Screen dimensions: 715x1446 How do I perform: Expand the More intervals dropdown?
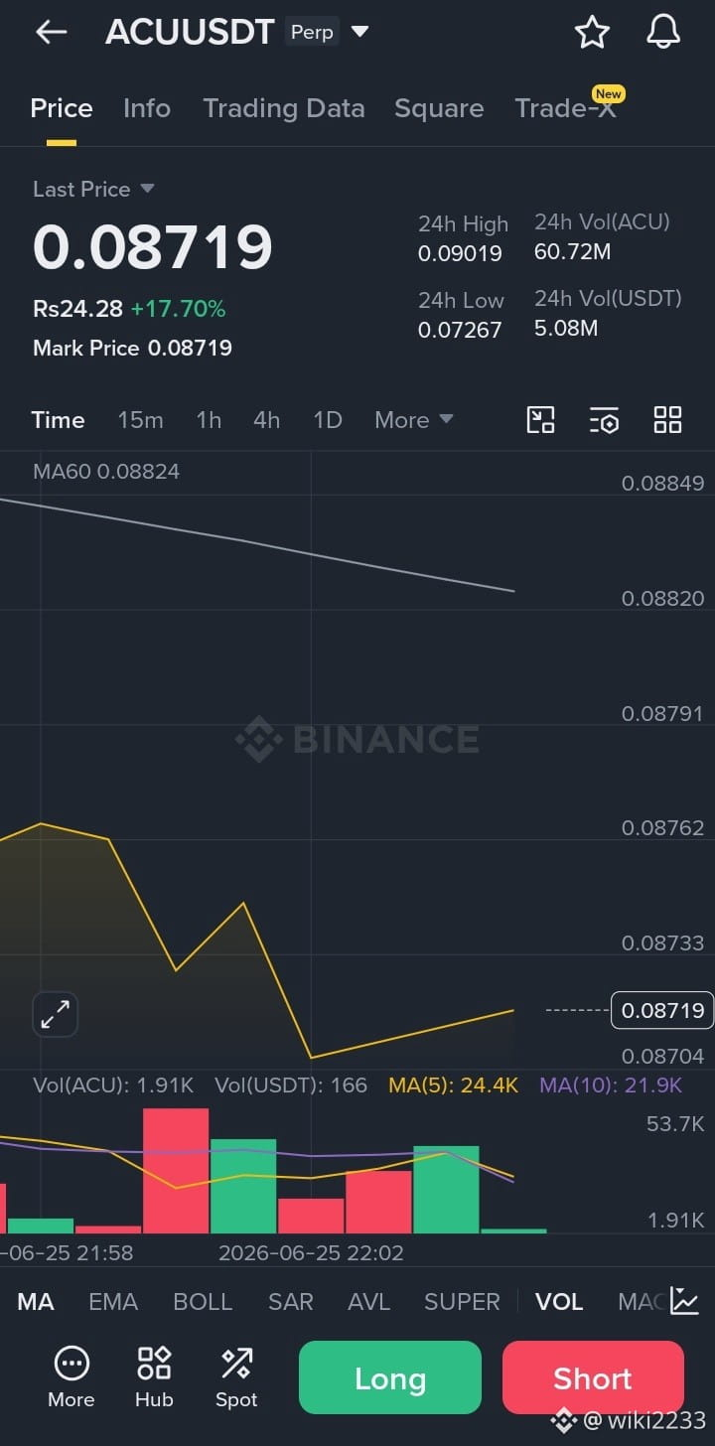413,420
